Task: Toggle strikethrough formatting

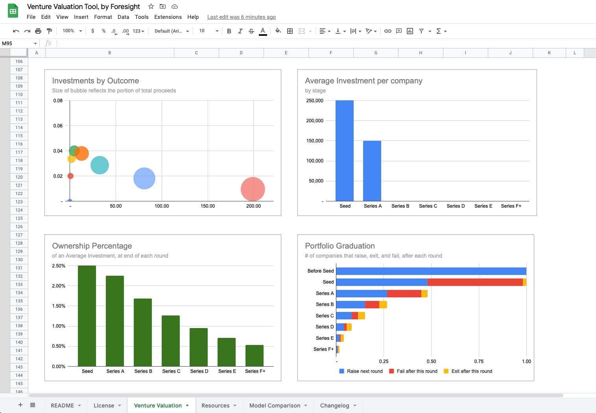Action: pos(251,31)
